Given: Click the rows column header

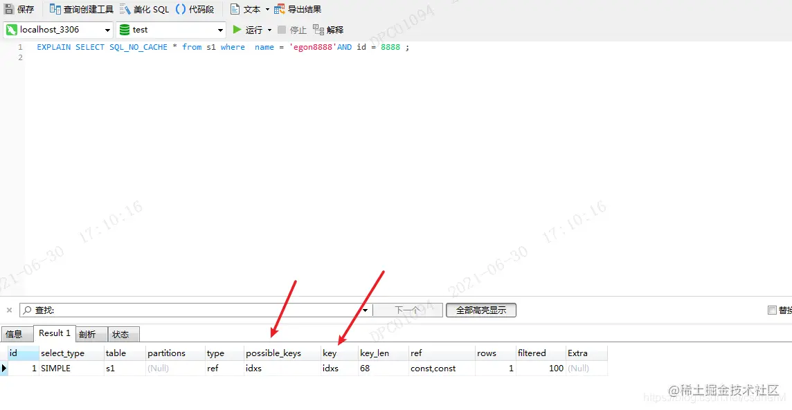Looking at the screenshot, I should pos(496,353).
